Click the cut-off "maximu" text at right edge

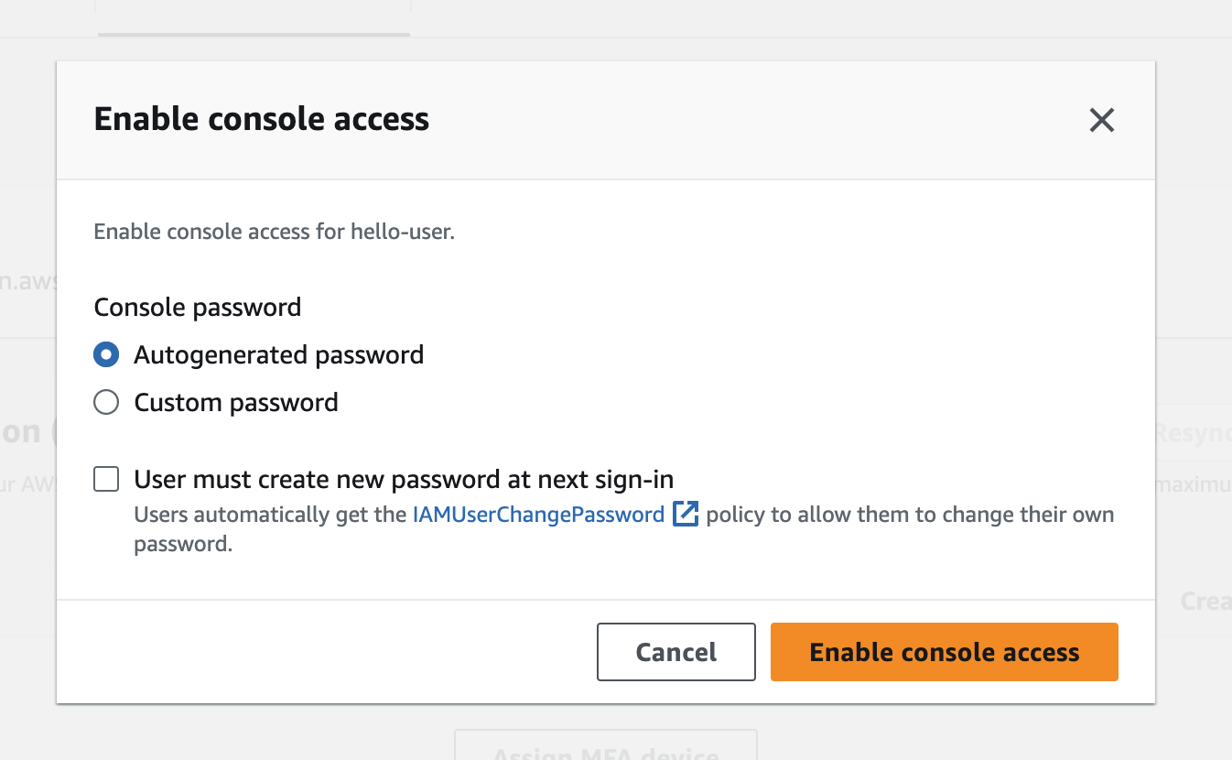point(1193,483)
